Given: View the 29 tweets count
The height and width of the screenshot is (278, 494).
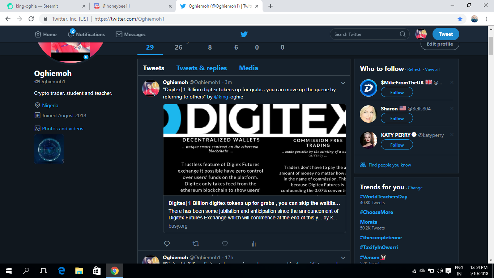Looking at the screenshot, I should pos(150,47).
